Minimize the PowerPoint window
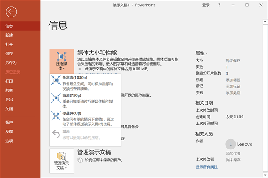This screenshot has height=178, width=268. click(233, 5)
